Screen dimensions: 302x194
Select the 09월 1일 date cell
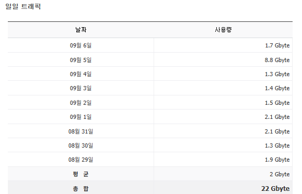pos(80,117)
